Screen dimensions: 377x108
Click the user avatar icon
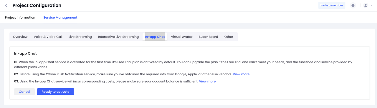(366, 5)
